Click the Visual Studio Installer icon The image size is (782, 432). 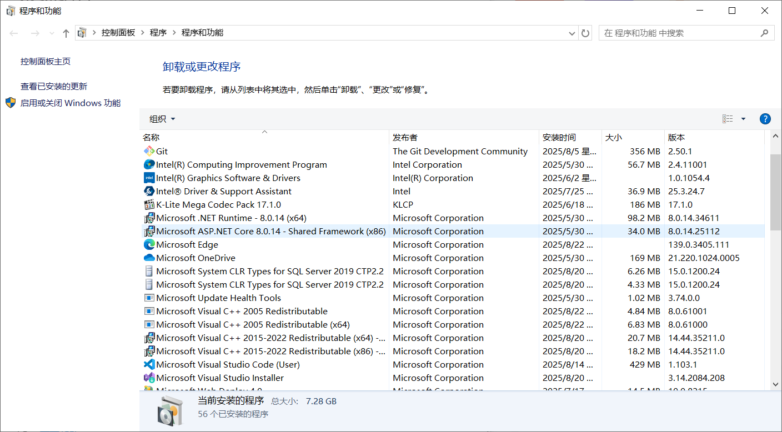pos(149,378)
